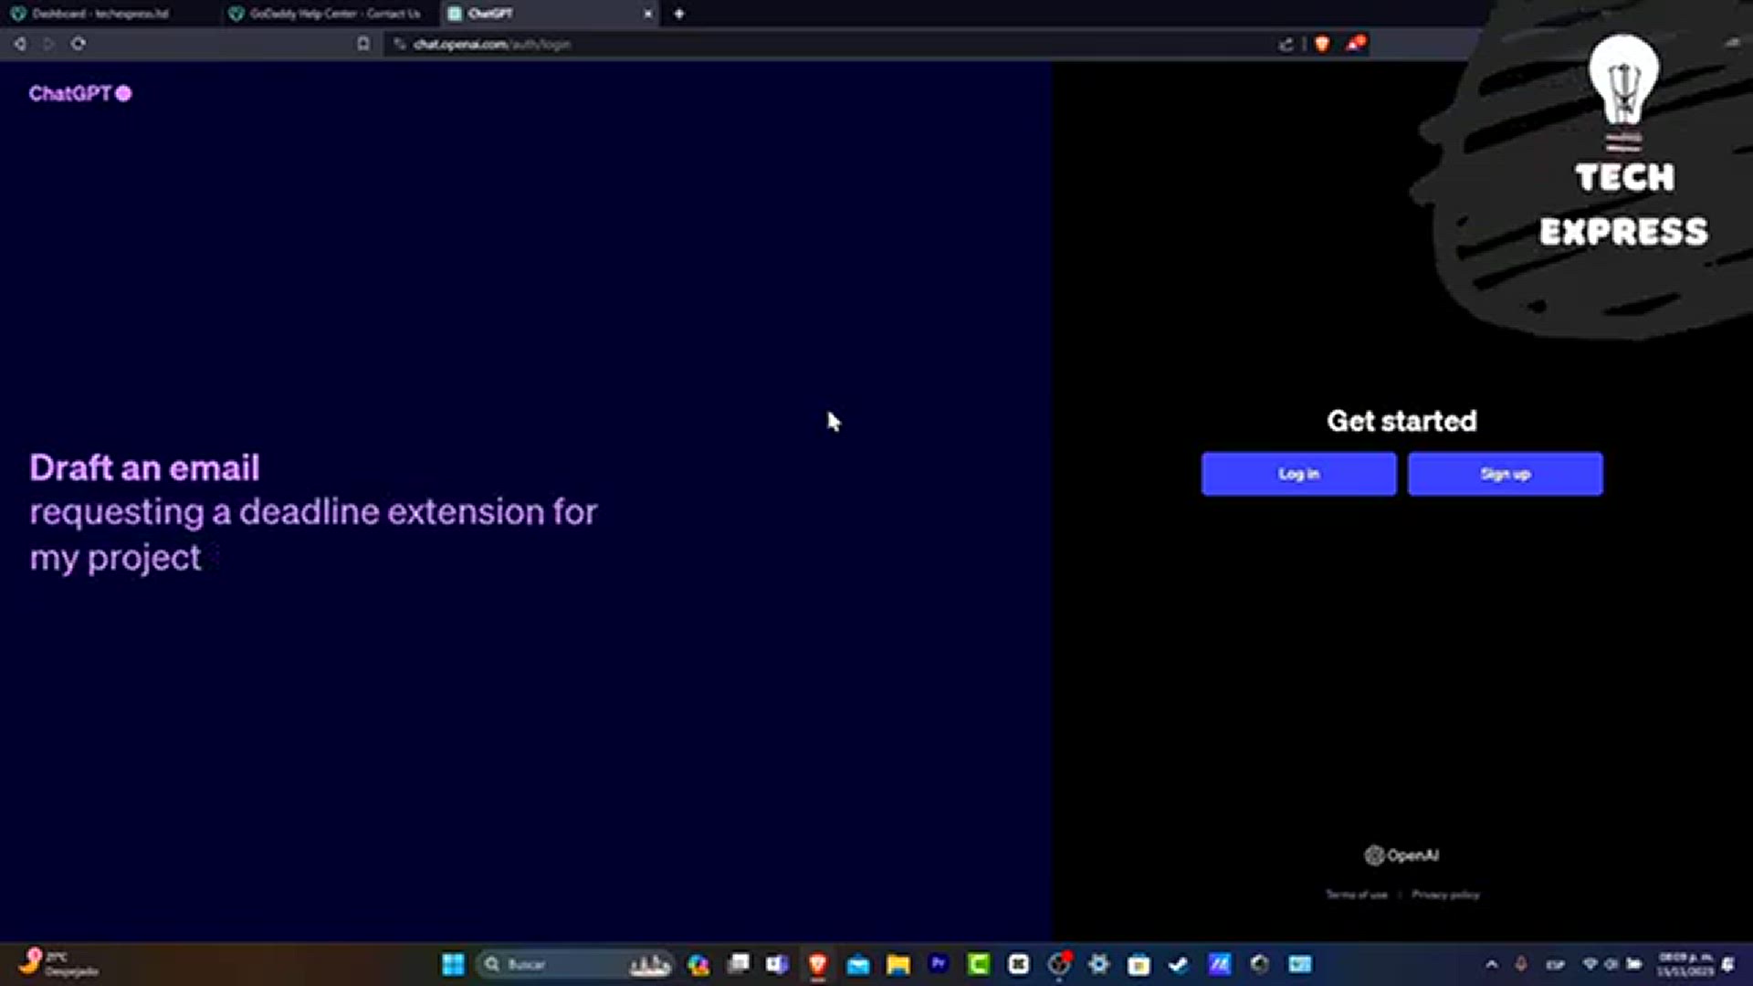Open network settings from Wi-Fi tray icon

1590,964
